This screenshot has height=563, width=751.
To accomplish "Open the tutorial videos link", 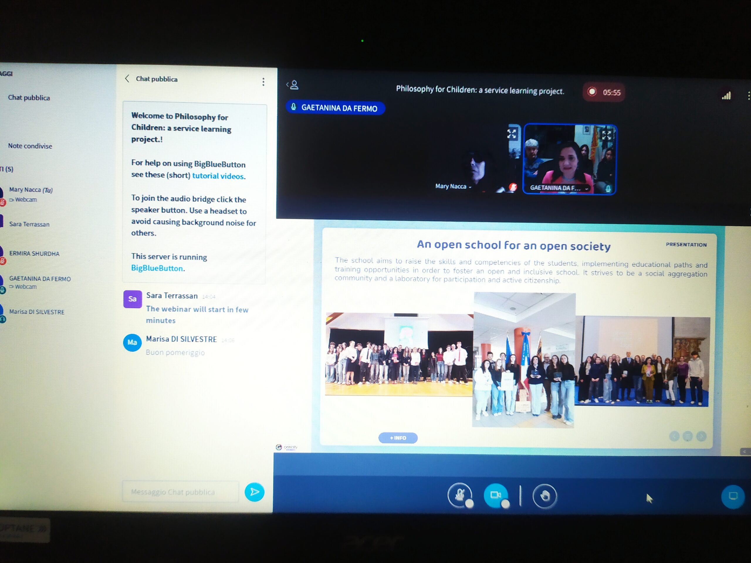I will click(218, 176).
